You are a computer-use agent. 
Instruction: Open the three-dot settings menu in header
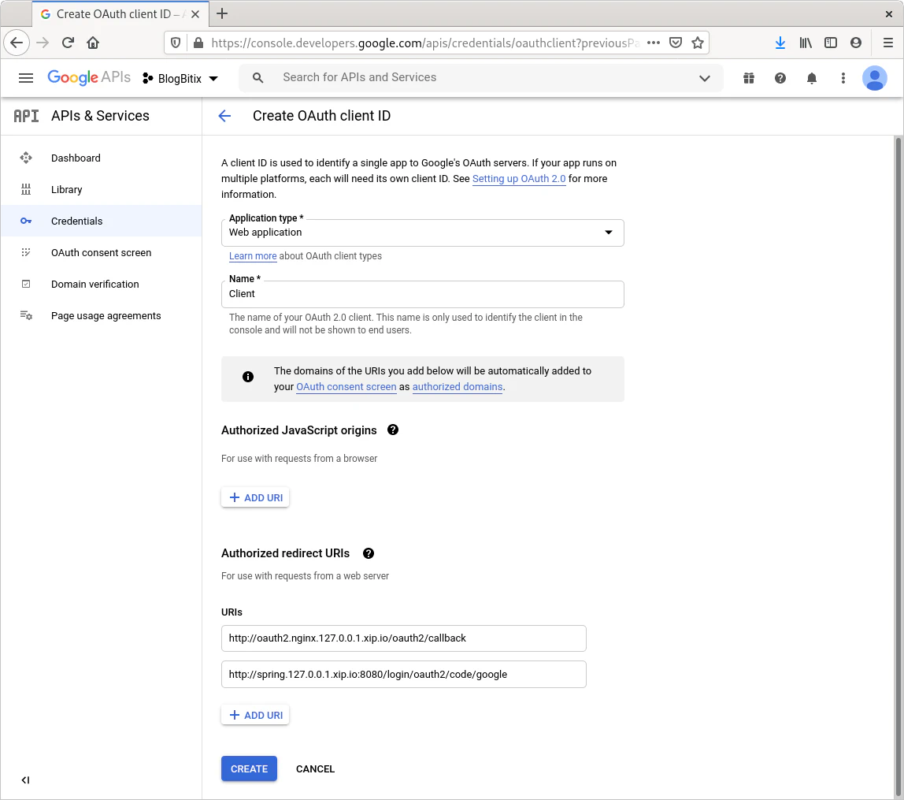(843, 78)
